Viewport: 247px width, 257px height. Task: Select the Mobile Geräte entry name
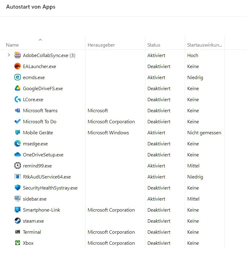click(38, 132)
